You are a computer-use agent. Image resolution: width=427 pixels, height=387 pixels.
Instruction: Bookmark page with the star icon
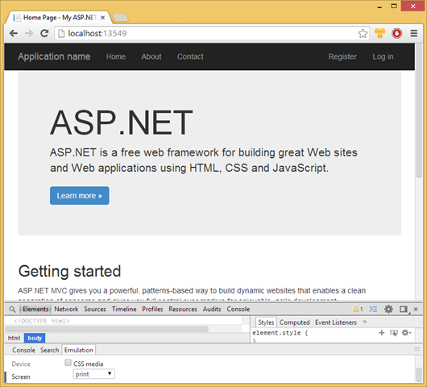(363, 34)
